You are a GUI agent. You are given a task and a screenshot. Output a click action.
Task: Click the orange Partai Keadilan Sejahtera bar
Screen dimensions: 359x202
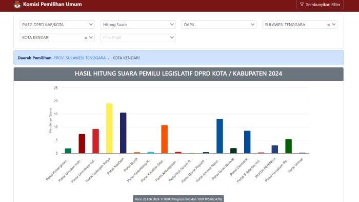click(165, 139)
